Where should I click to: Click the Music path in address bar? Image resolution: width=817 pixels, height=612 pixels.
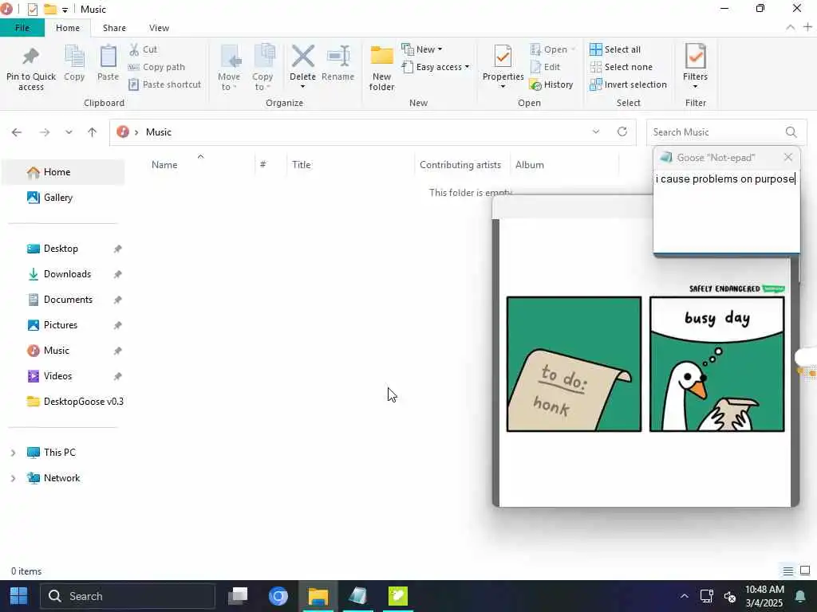click(159, 132)
